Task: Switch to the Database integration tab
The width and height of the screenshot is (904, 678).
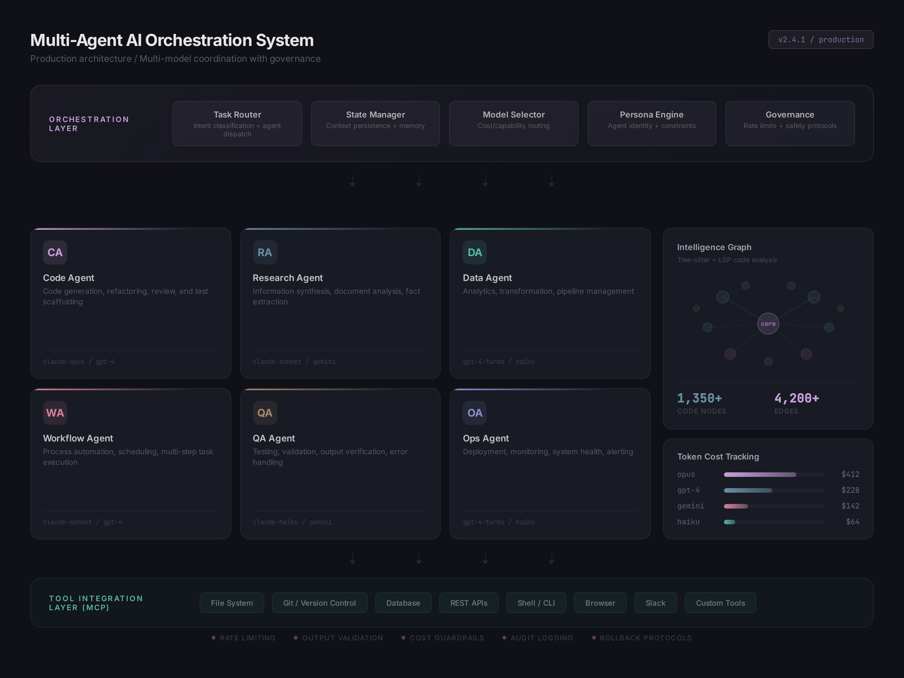Action: (403, 602)
